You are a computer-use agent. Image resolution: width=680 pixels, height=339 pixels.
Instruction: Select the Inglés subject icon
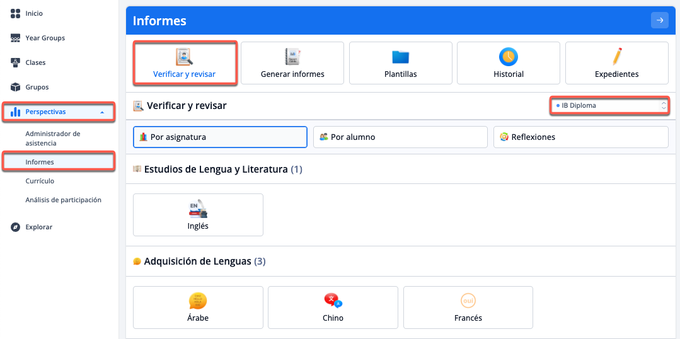pos(198,209)
